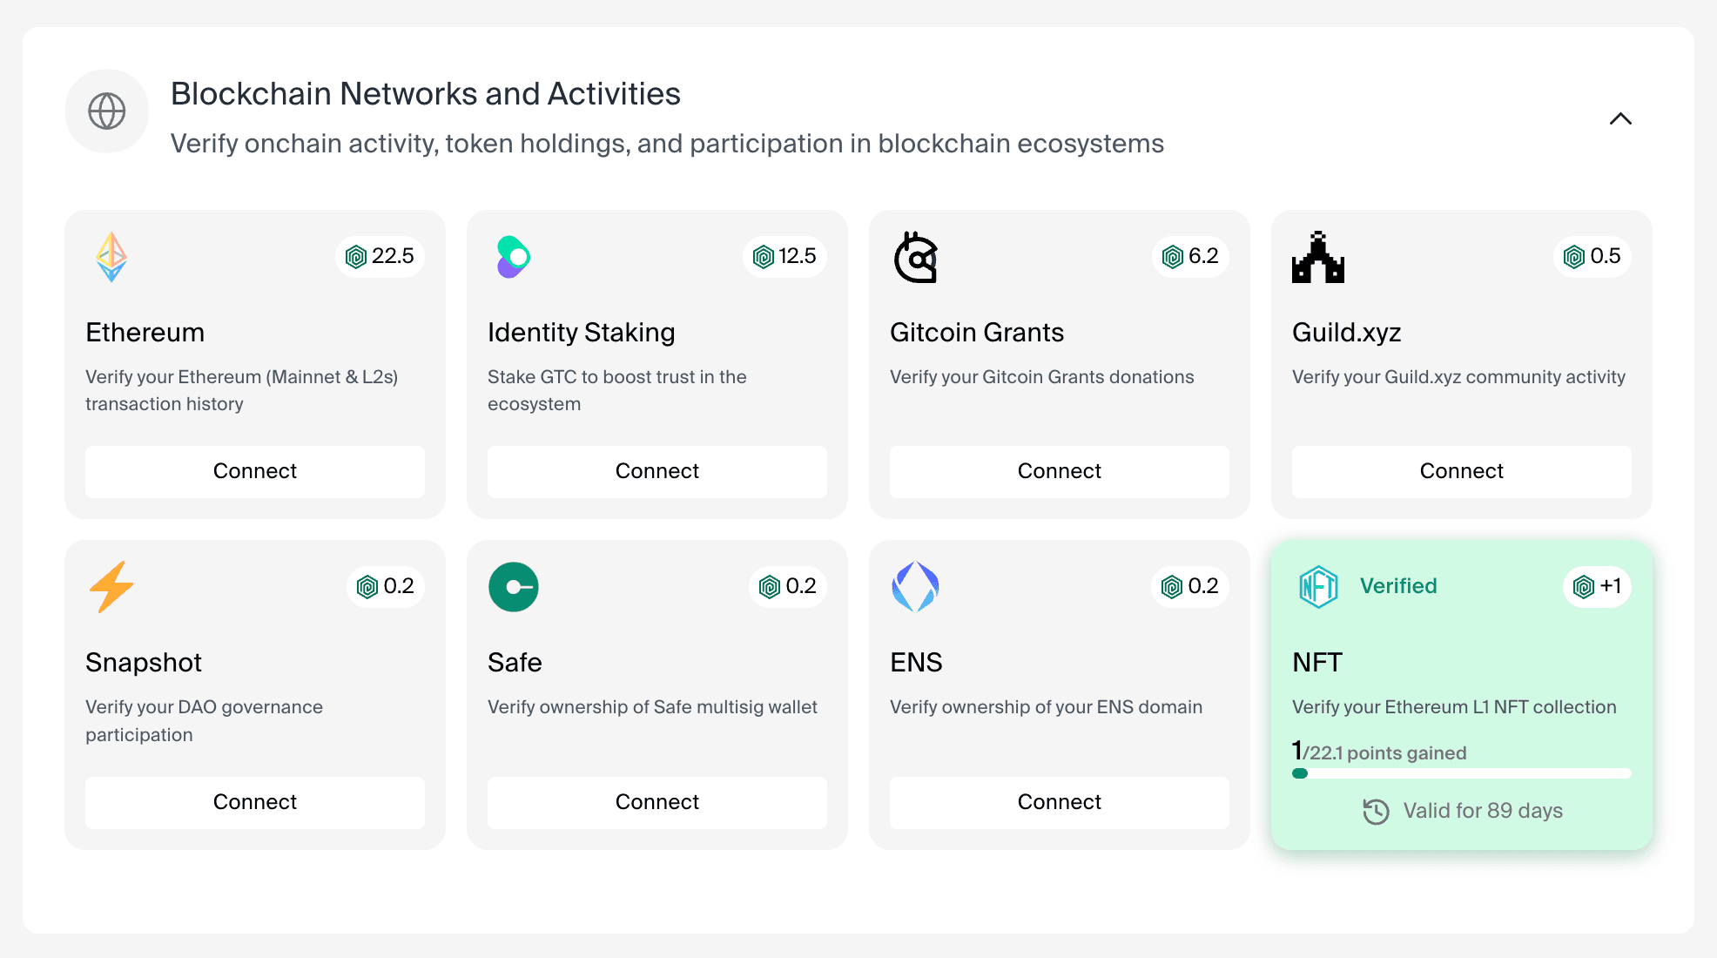Click the Verify your Gitcoin Grants donations text
Screen dimensions: 1717x958
pyautogui.click(x=1041, y=377)
